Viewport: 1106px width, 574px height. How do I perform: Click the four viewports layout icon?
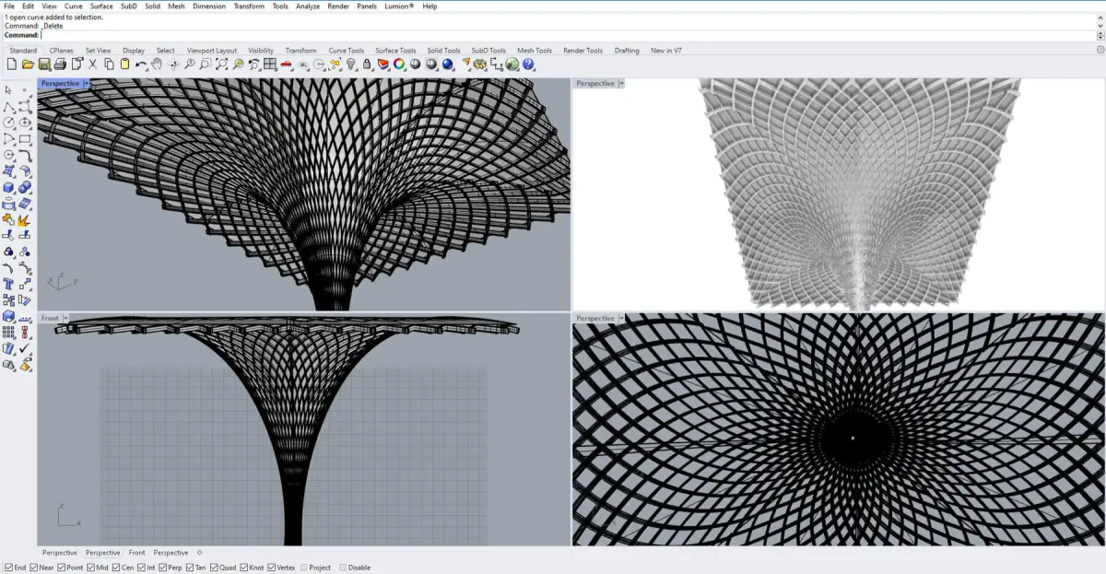(x=269, y=64)
